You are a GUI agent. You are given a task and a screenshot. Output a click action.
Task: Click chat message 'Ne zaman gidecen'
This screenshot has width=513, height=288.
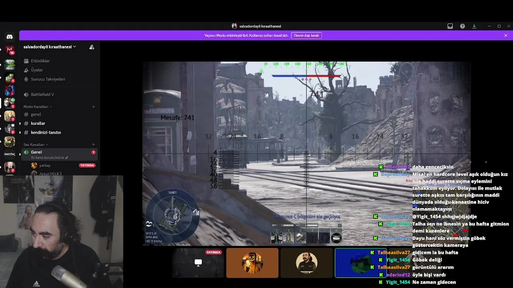point(434,282)
